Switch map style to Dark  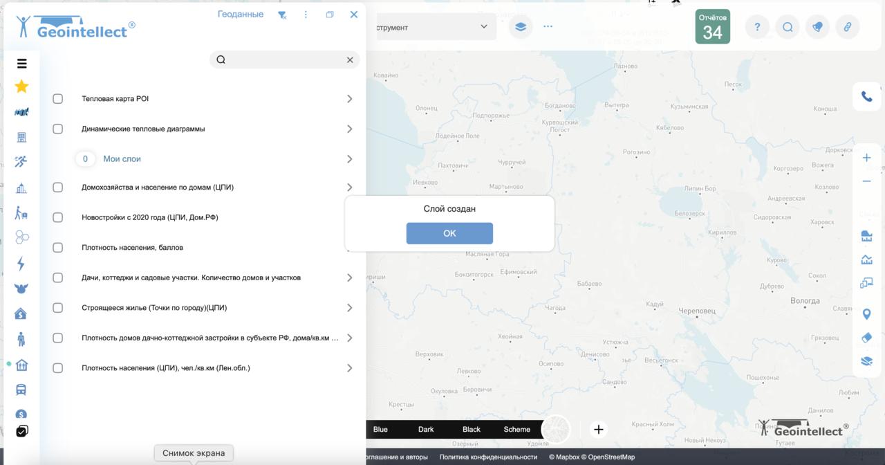pyautogui.click(x=425, y=429)
